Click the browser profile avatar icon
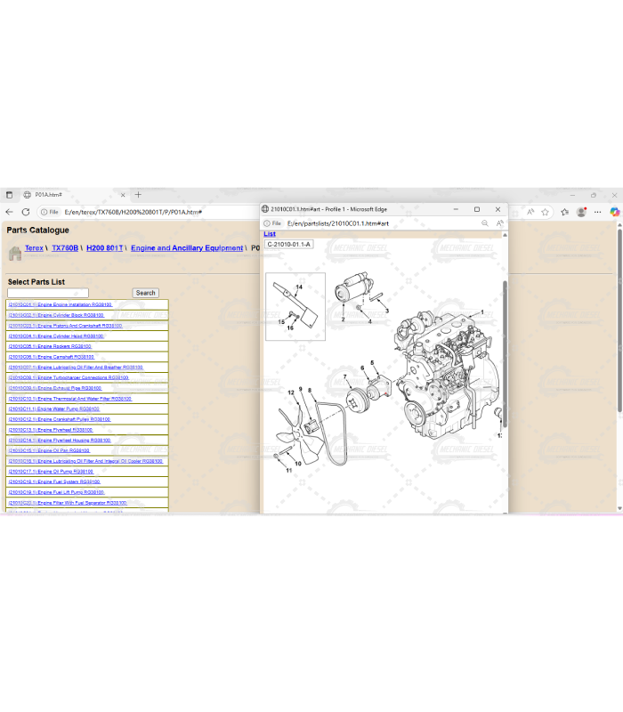Screen dimensions: 623x712 pyautogui.click(x=581, y=212)
